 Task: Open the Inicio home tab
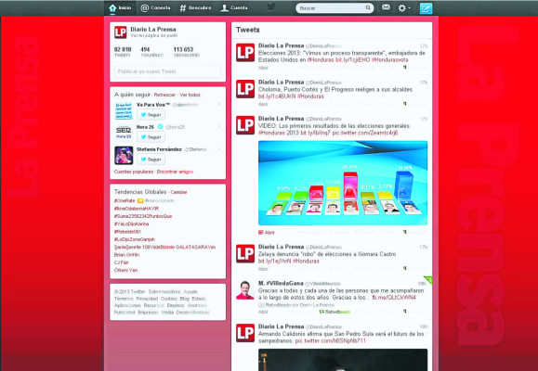[120, 7]
